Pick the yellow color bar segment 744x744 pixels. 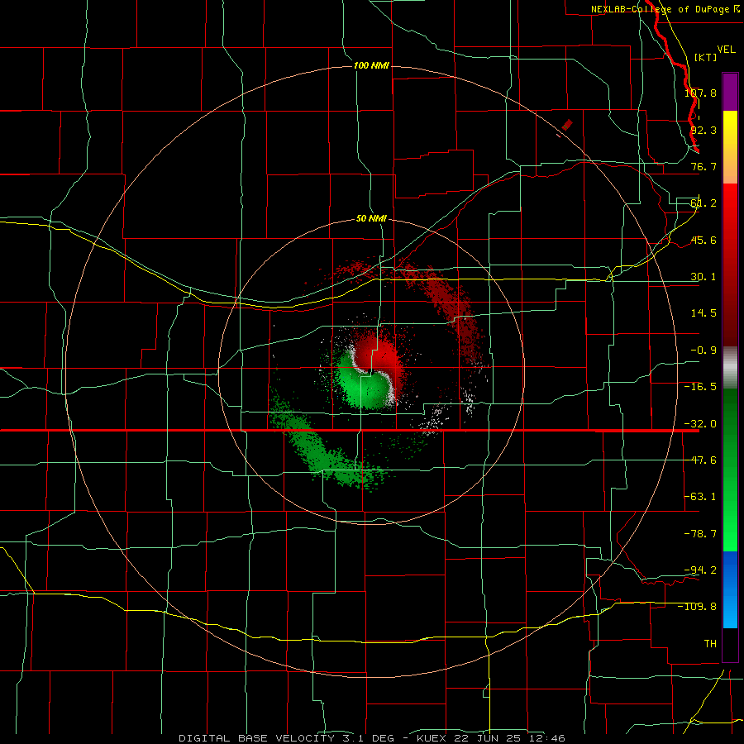coord(730,147)
